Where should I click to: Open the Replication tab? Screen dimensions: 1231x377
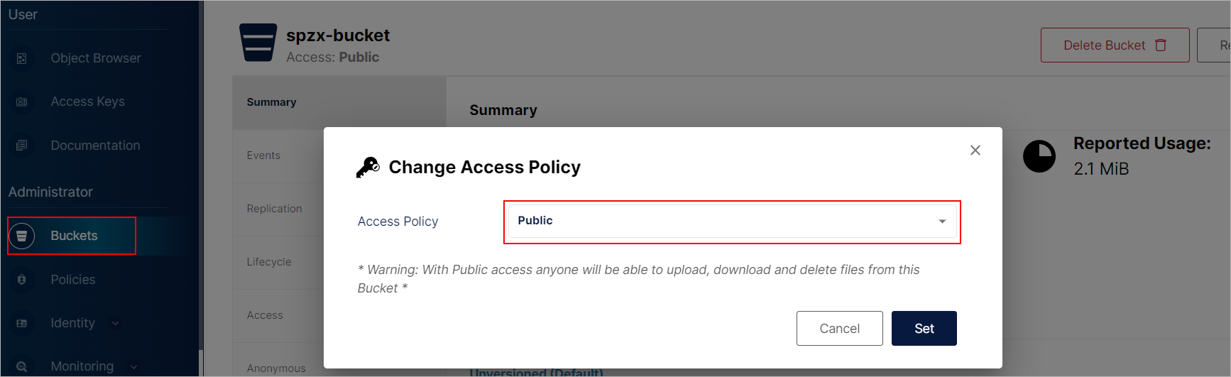click(x=274, y=209)
